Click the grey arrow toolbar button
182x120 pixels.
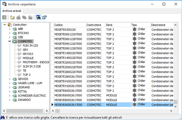(4, 17)
